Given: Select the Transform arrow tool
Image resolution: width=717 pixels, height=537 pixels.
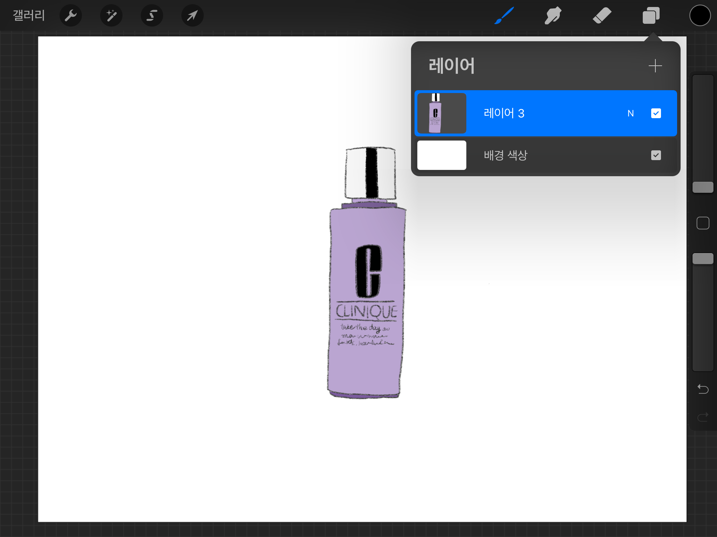Looking at the screenshot, I should [192, 15].
